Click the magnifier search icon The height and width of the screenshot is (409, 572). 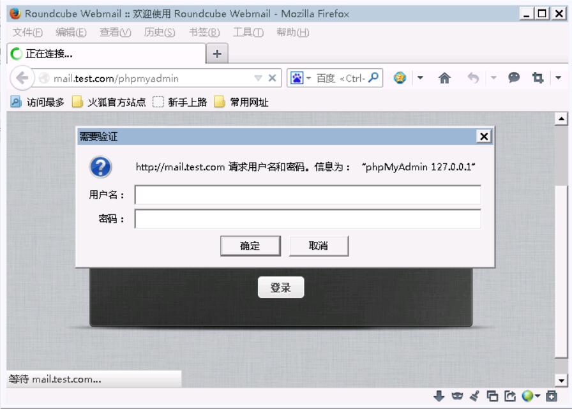pyautogui.click(x=373, y=77)
